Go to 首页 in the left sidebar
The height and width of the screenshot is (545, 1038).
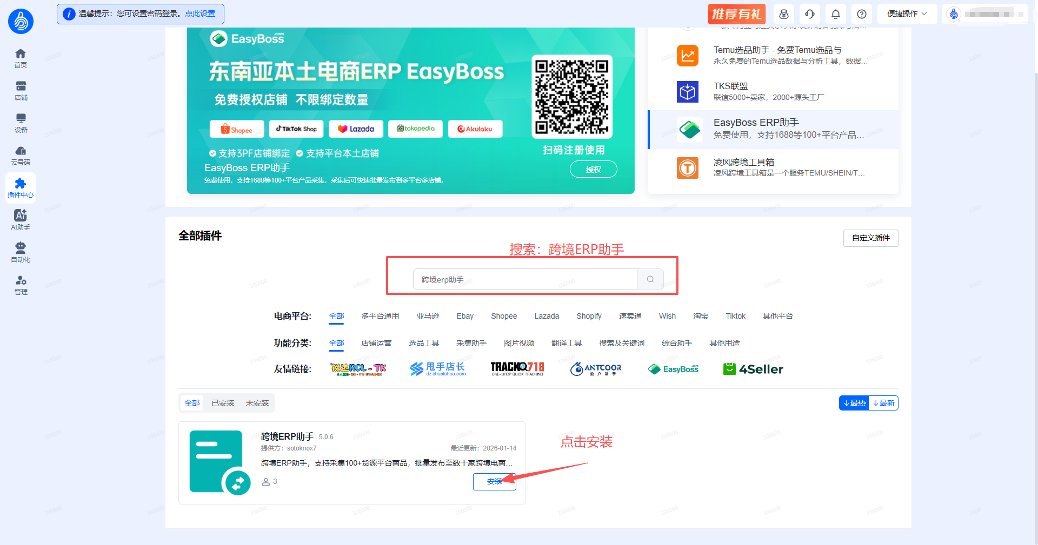coord(21,58)
